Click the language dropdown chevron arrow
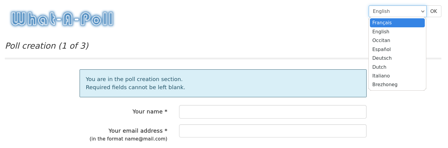Viewport: 448px width, 148px height. (x=422, y=11)
